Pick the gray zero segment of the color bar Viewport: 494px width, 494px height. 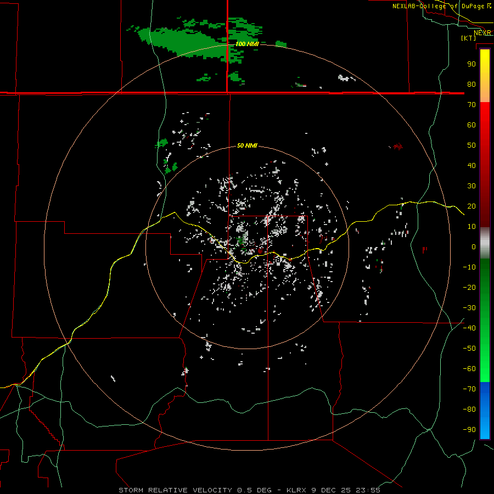pos(485,243)
